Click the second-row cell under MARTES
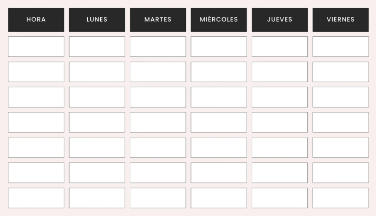376x216 pixels. (158, 72)
